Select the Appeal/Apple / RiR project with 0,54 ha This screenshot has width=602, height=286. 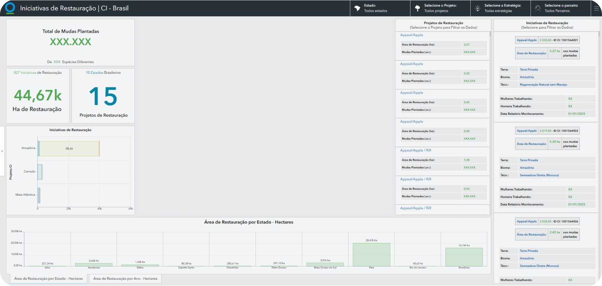(x=442, y=190)
